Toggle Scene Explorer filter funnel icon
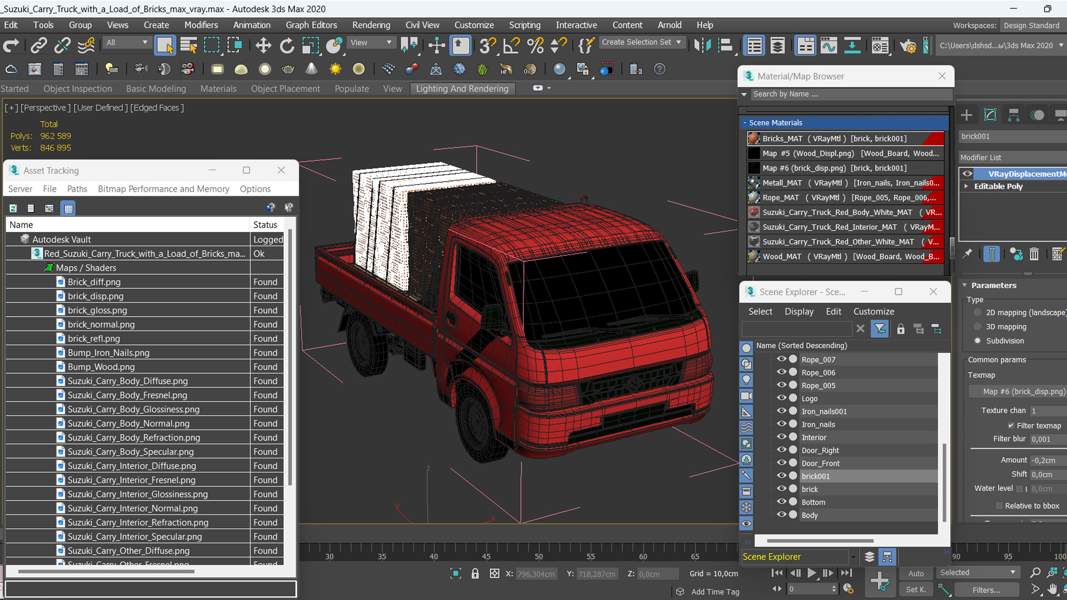Viewport: 1067px width, 600px height. 880,329
